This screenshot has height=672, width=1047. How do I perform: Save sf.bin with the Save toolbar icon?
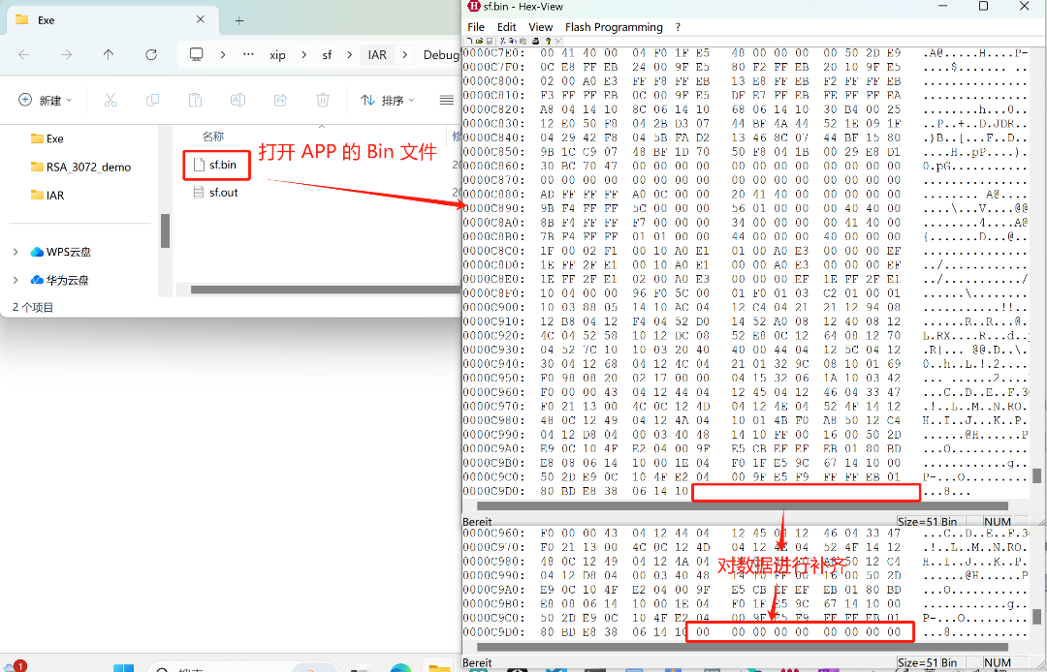pyautogui.click(x=489, y=41)
